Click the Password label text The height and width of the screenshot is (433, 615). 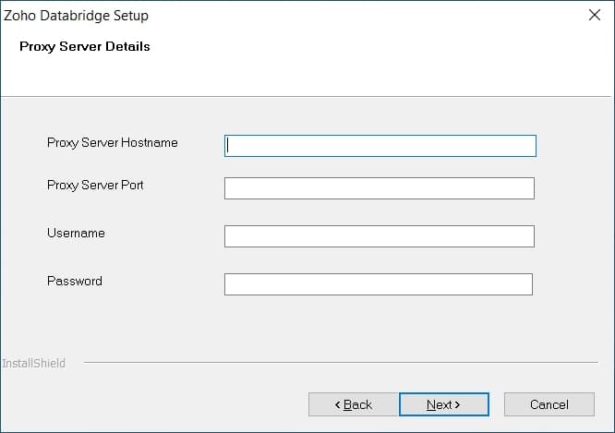pyautogui.click(x=75, y=281)
